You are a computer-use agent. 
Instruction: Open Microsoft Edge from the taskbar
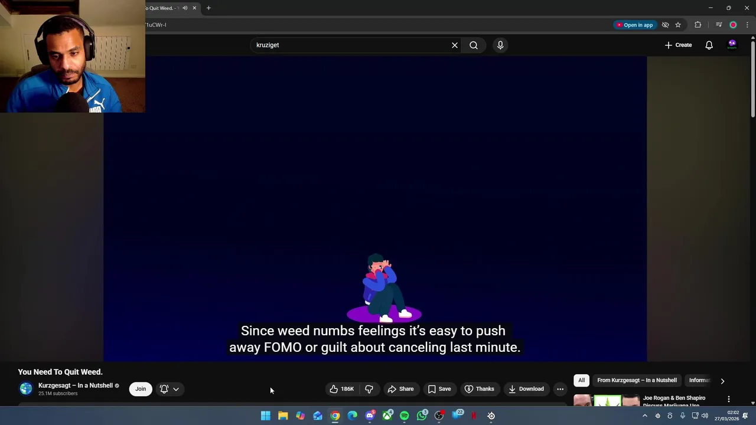[x=353, y=416]
